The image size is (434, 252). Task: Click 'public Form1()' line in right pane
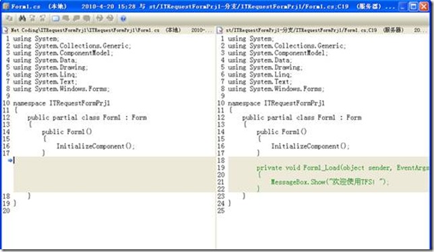pyautogui.click(x=282, y=131)
